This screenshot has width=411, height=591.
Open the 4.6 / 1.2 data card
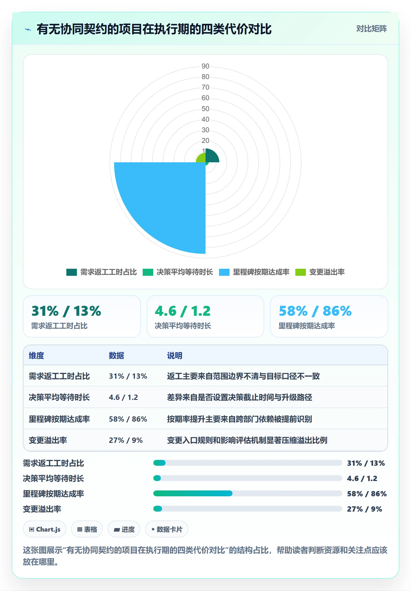(x=206, y=316)
